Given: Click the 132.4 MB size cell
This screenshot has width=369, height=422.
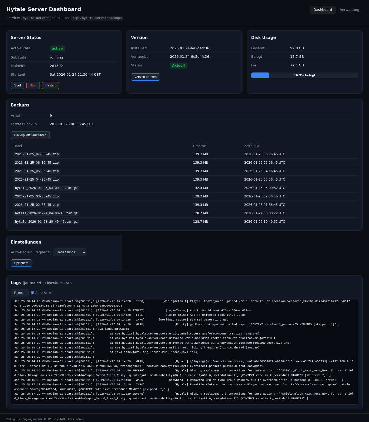Looking at the screenshot, I should 200,188.
